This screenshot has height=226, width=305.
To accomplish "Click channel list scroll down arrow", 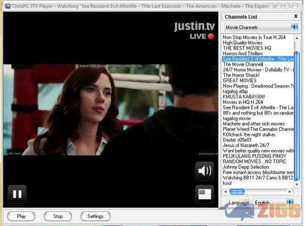I will pos(297,185).
